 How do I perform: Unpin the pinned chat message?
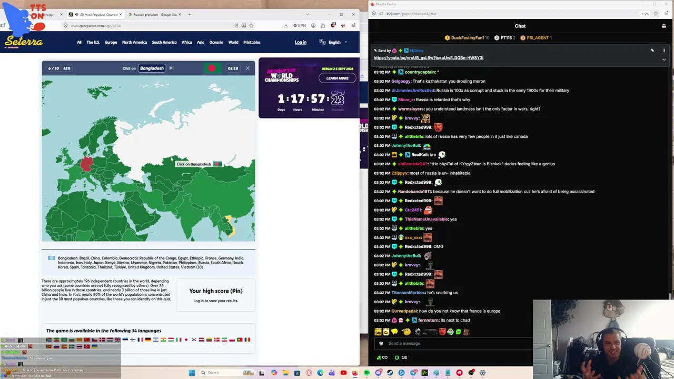[x=652, y=51]
